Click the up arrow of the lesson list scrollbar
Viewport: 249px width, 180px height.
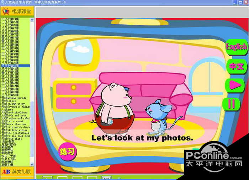coord(32,20)
